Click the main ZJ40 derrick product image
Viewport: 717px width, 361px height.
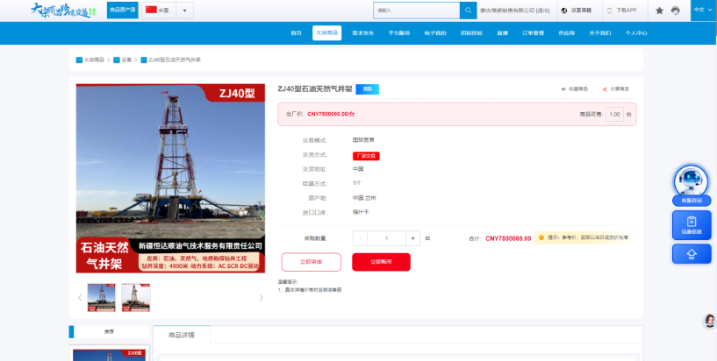click(170, 179)
